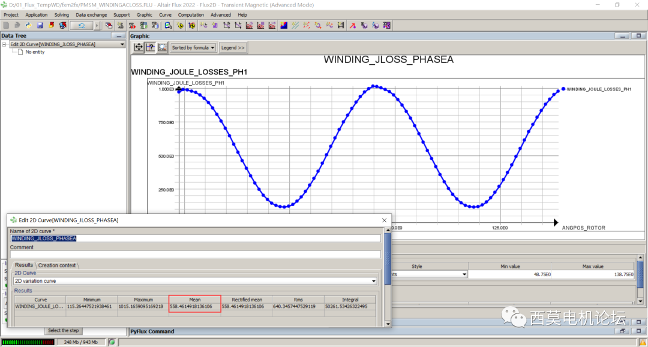Viewport: 648px width, 347px height.
Task: Click the Undo curved arrow button
Action: (x=82, y=26)
